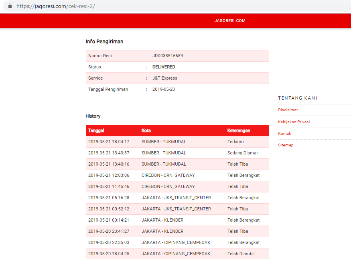Click the TENTANG KAMI sidebar heading
The height and width of the screenshot is (270, 351).
[298, 98]
